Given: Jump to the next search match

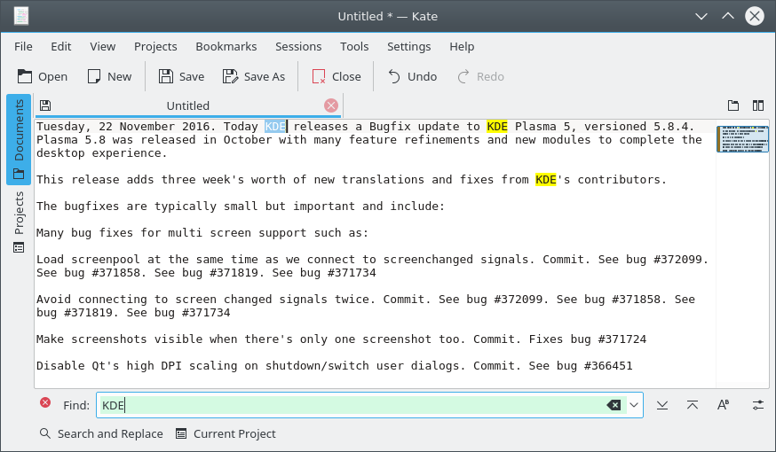Looking at the screenshot, I should [662, 405].
